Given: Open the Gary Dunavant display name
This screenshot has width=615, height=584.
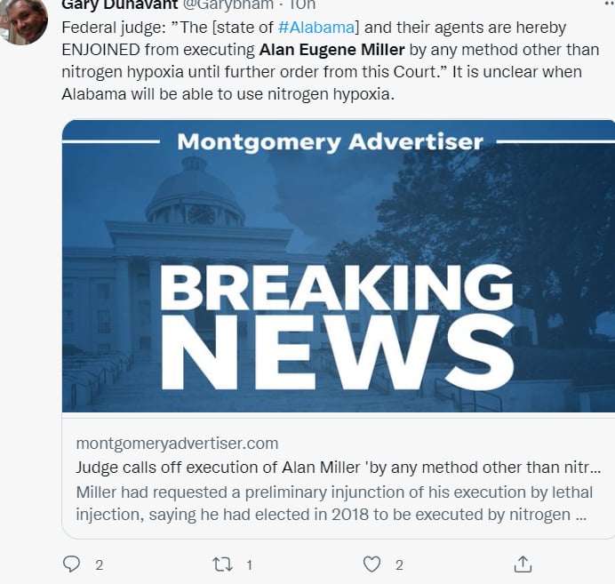Looking at the screenshot, I should 120,4.
